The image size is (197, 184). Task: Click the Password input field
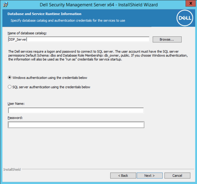click(x=76, y=124)
